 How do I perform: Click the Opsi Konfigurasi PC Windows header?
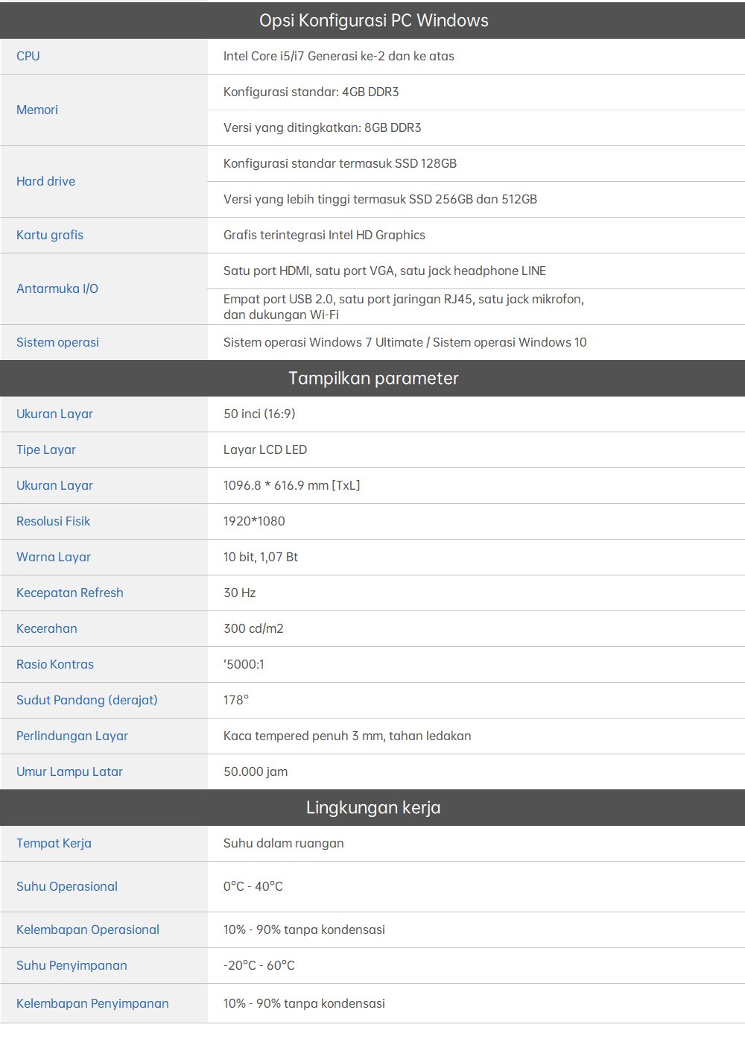click(x=373, y=20)
